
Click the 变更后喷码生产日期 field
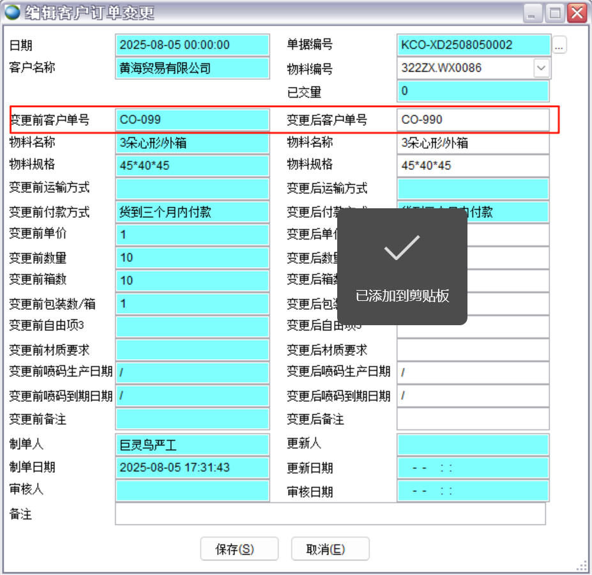(473, 372)
